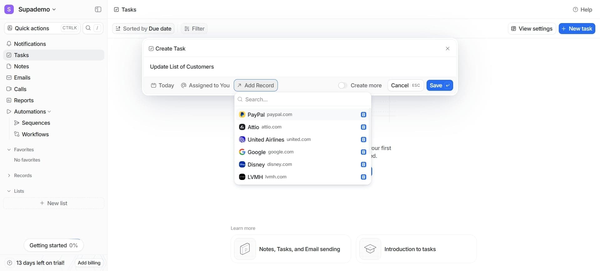Collapse the Favorites section

pyautogui.click(x=9, y=150)
